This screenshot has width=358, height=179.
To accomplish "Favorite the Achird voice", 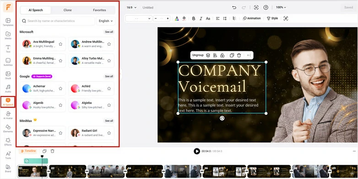I will (x=109, y=88).
